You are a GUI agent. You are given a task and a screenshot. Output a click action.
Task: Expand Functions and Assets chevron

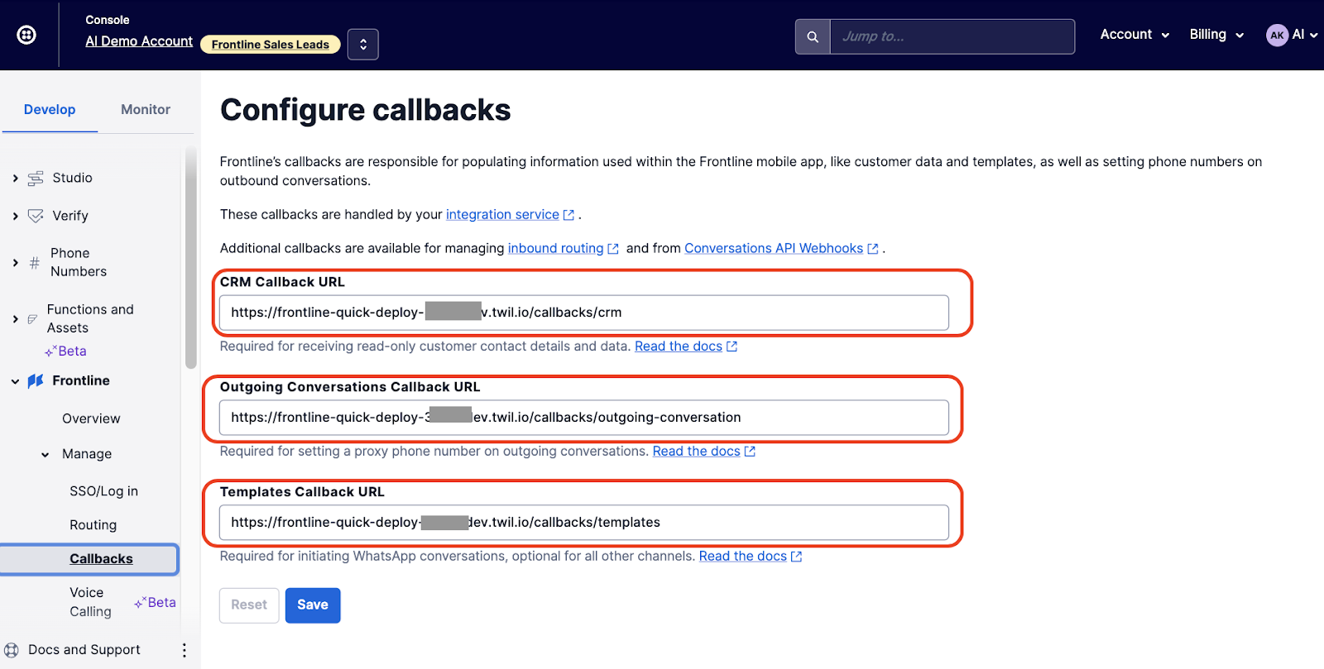[x=15, y=318]
